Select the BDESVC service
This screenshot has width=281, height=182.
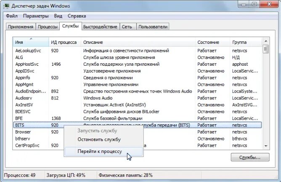pyautogui.click(x=138, y=112)
